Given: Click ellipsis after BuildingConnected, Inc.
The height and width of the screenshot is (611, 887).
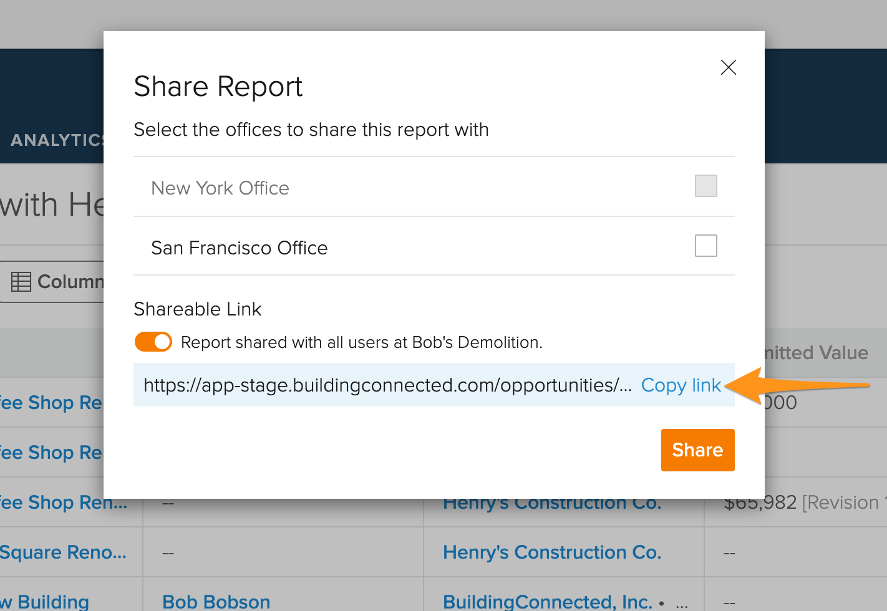Looking at the screenshot, I should [x=682, y=604].
